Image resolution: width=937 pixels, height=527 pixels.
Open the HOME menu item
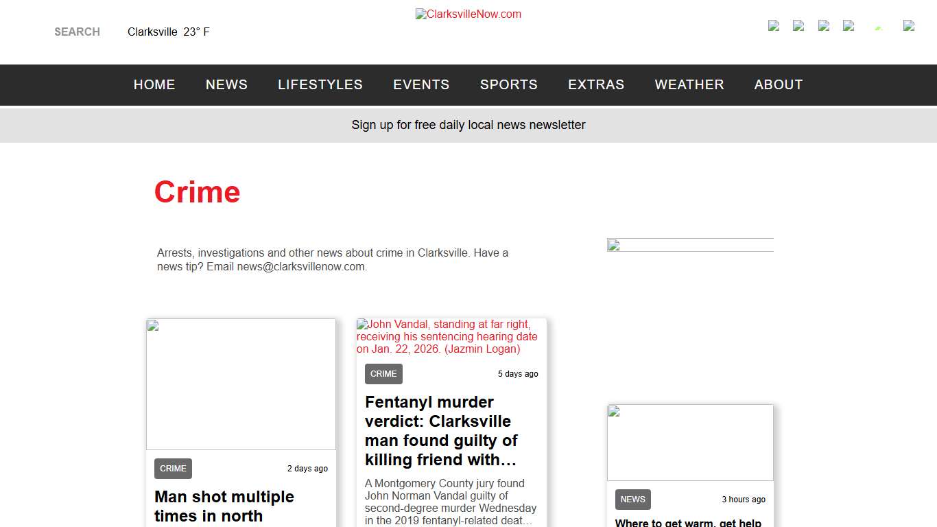point(154,84)
